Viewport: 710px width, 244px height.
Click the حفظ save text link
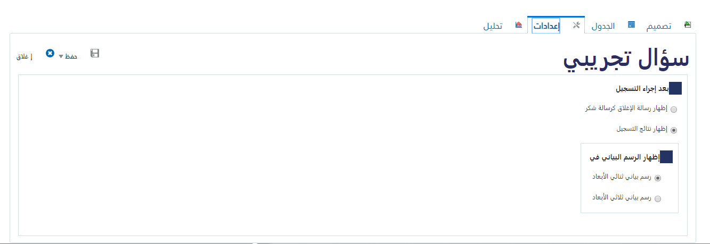(71, 56)
